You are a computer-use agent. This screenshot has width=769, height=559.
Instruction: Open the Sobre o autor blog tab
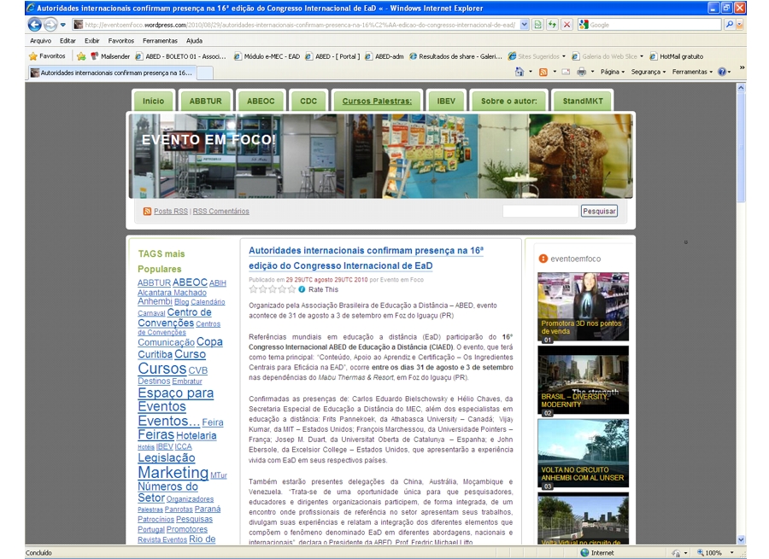[508, 101]
